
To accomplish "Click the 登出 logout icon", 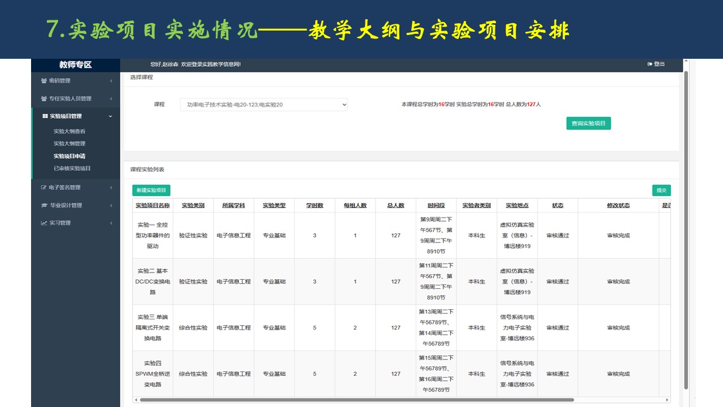I will [x=650, y=64].
